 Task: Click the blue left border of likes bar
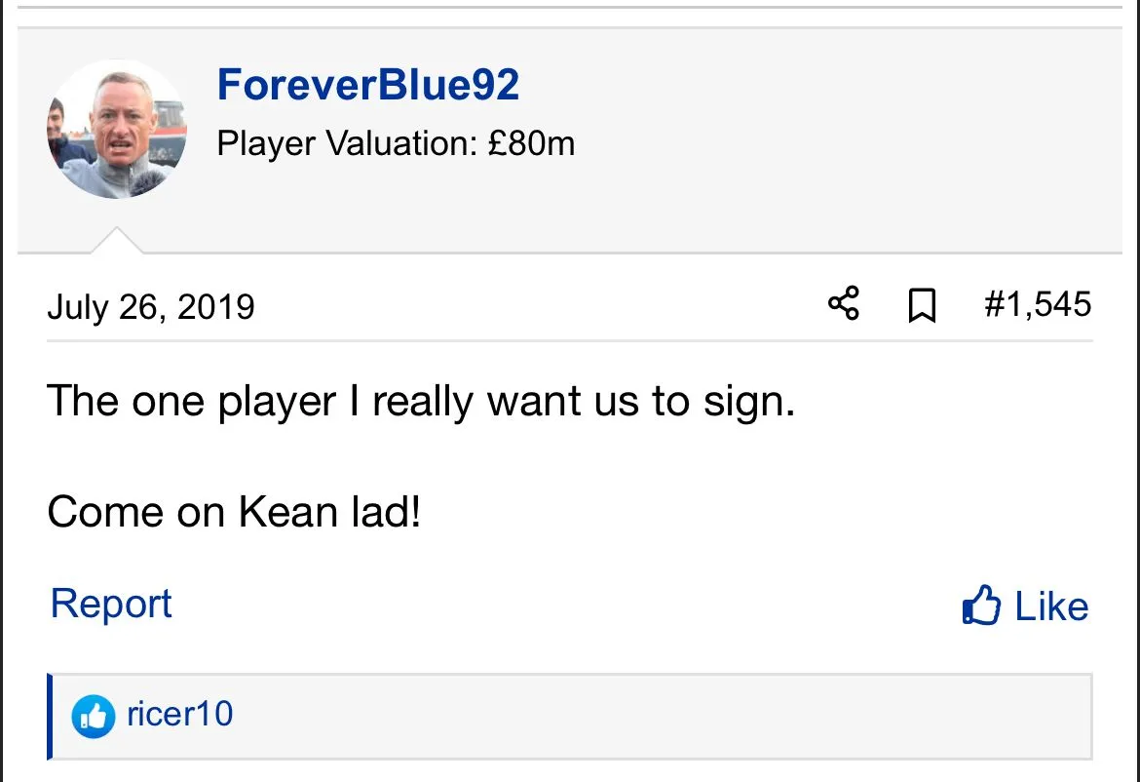point(50,716)
